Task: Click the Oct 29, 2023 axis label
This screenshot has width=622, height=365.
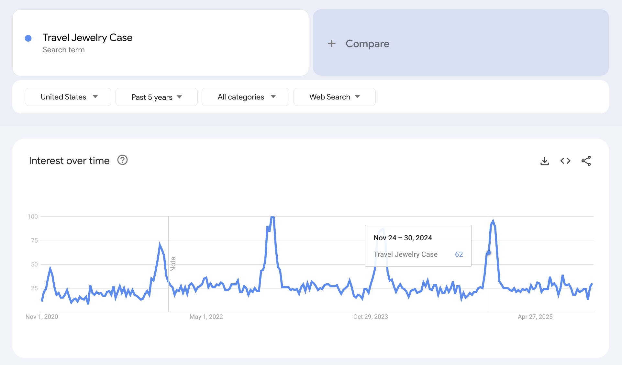Action: (x=371, y=317)
